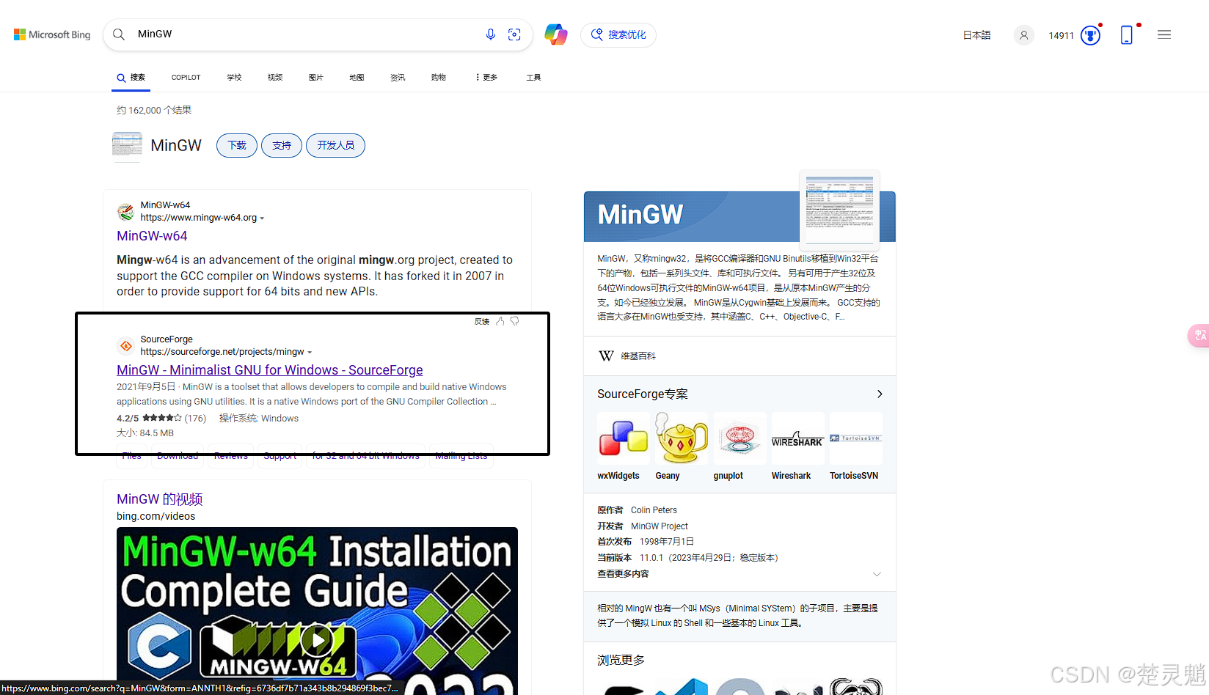The image size is (1209, 695).
Task: Select the 搜索 tab
Action: click(131, 77)
